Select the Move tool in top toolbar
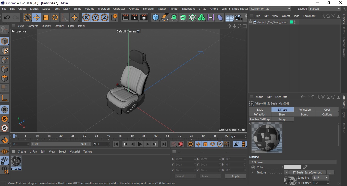The height and width of the screenshot is (186, 347). pos(37,18)
